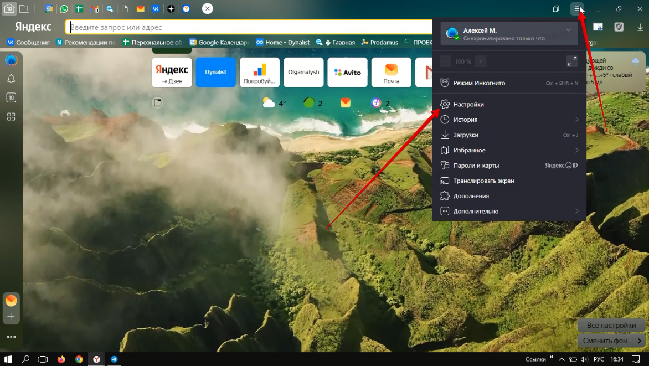This screenshot has width=649, height=366.
Task: Open the Почта app in sidebar
Action: coord(11,301)
